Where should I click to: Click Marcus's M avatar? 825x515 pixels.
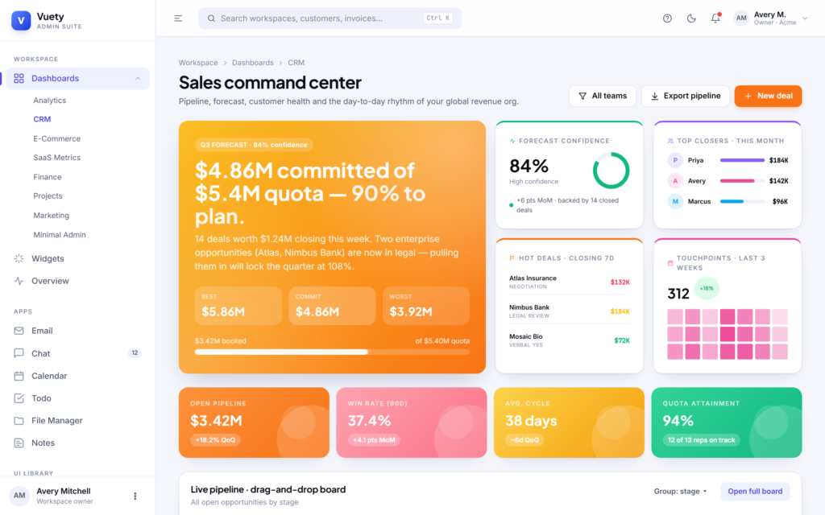coord(675,201)
